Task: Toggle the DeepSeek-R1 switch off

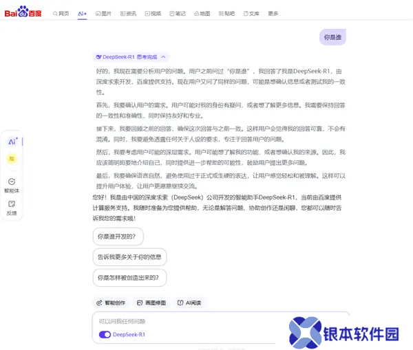Action: (x=105, y=335)
